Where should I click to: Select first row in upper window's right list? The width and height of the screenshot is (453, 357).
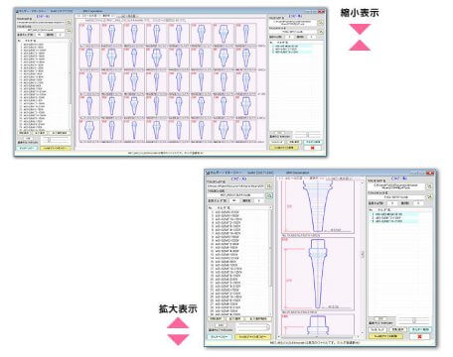[x=291, y=46]
